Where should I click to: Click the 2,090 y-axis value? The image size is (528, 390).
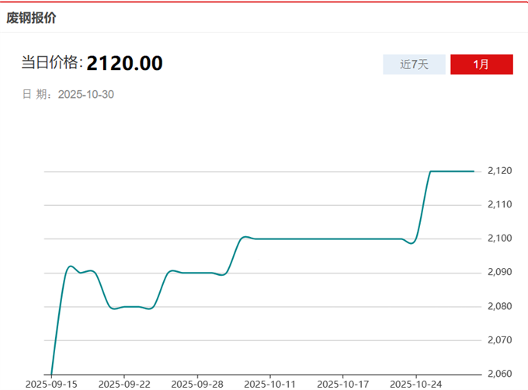pos(499,273)
